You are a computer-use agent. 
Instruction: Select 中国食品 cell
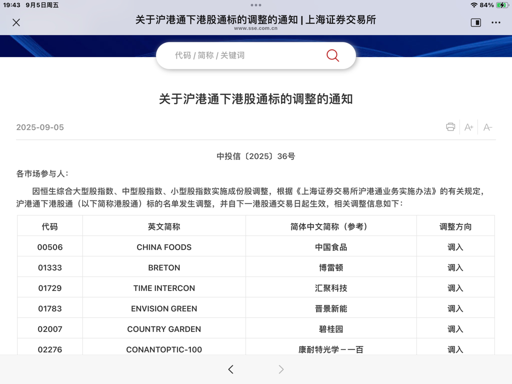coord(331,247)
